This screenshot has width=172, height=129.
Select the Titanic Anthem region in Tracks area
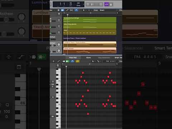click(90, 50)
